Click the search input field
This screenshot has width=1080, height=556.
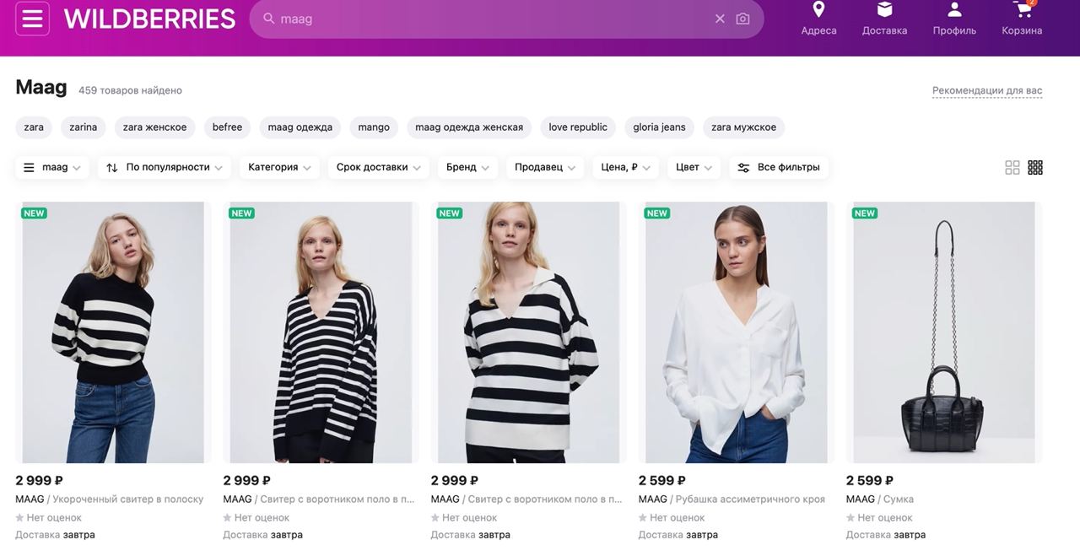[489, 19]
